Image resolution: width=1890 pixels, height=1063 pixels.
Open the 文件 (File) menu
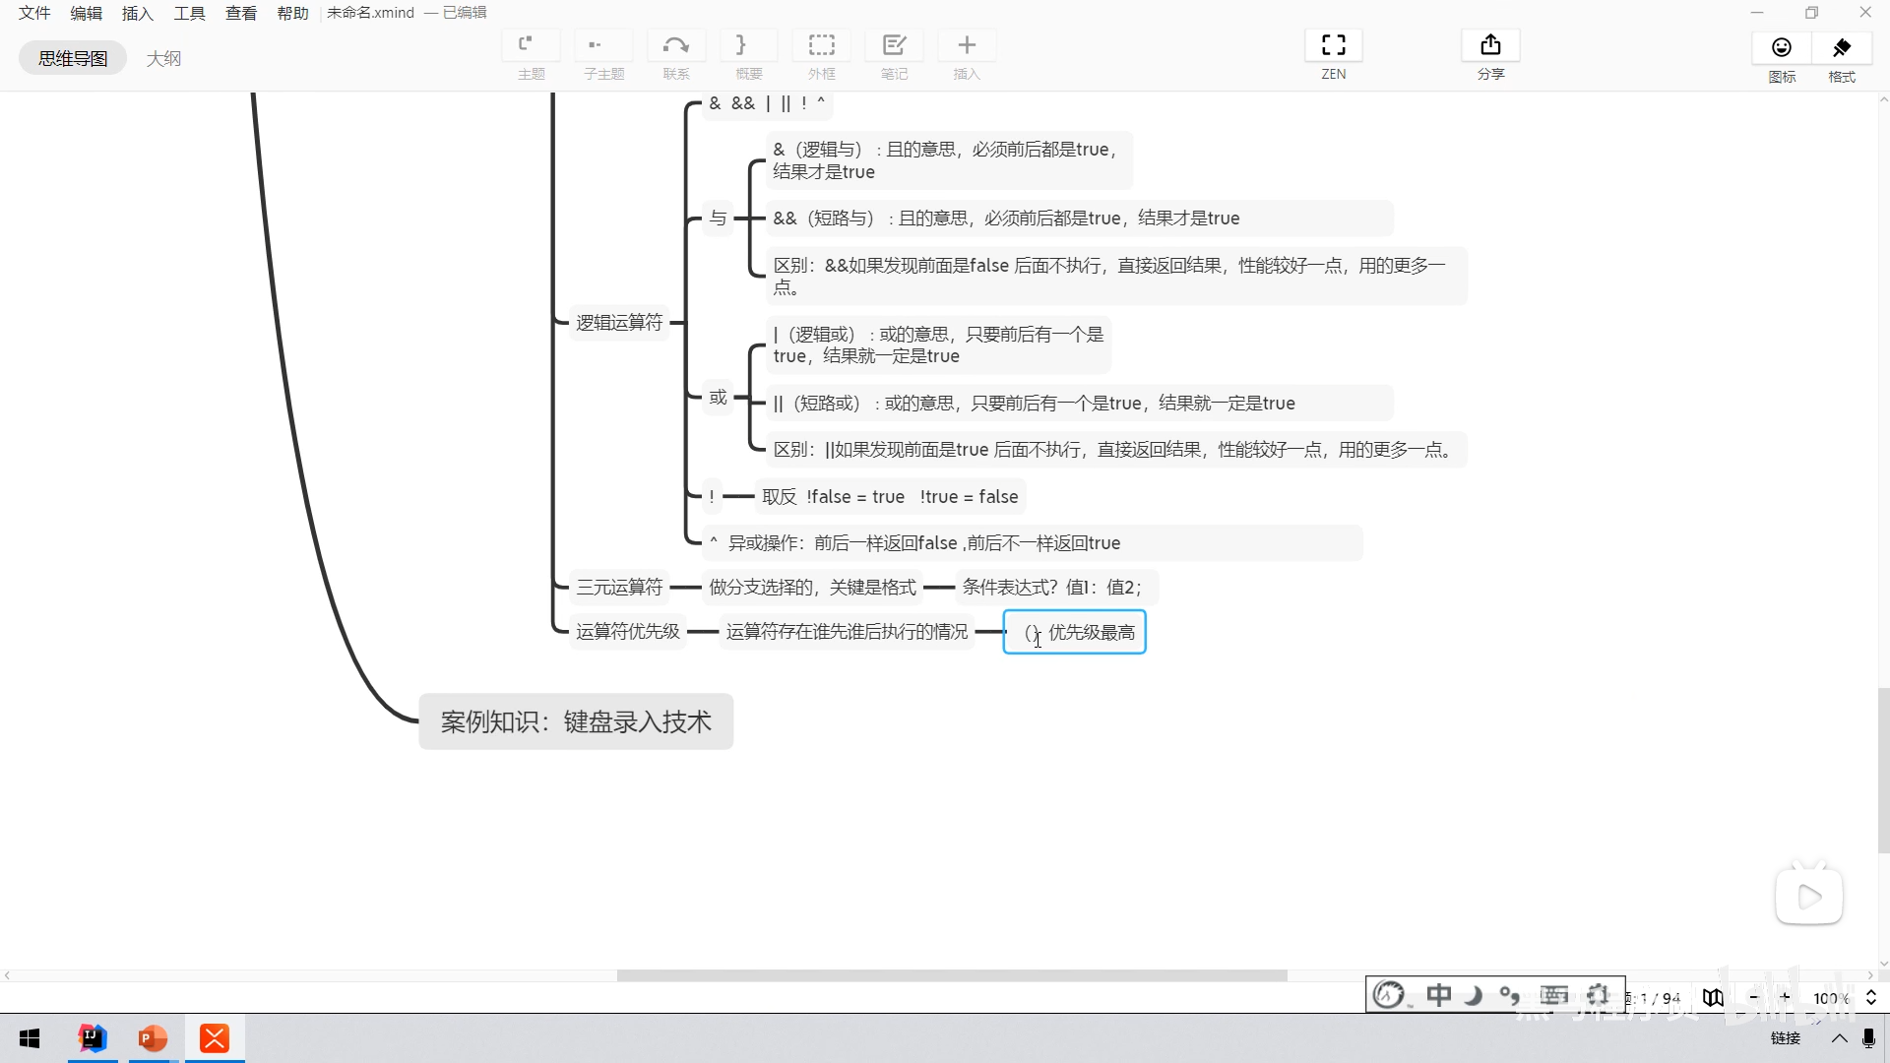pyautogui.click(x=33, y=13)
